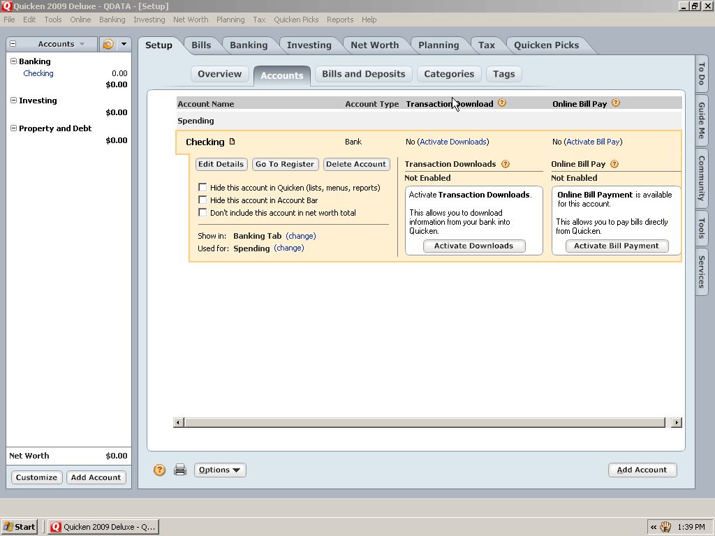Viewport: 715px width, 536px height.
Task: Check Don't include this account in net worth total
Action: [202, 212]
